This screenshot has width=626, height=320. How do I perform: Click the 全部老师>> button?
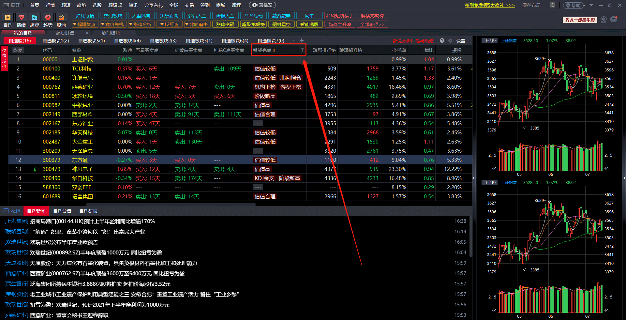[372, 24]
